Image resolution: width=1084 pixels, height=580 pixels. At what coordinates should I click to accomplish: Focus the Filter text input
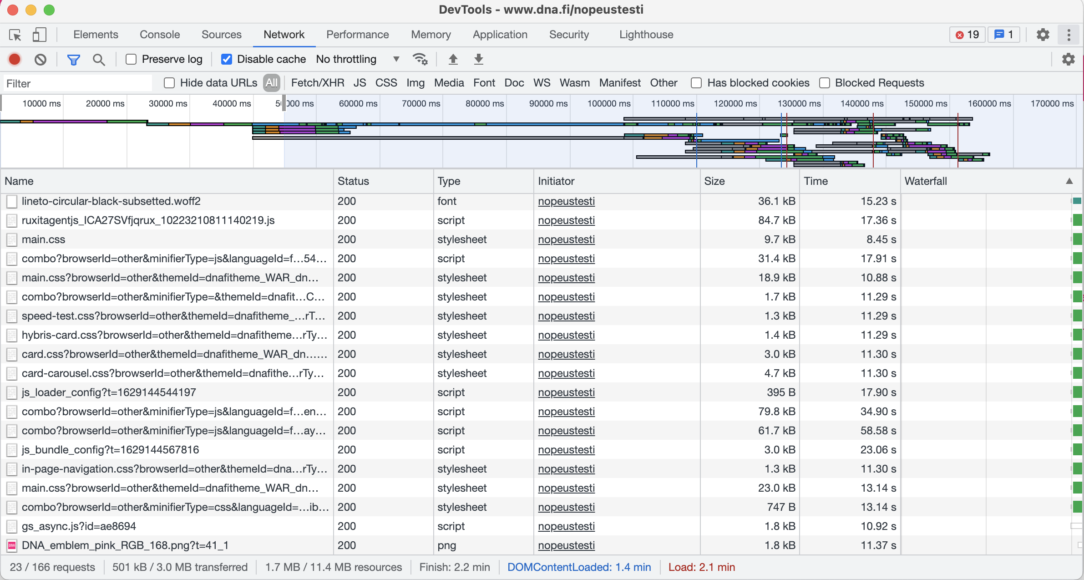78,83
